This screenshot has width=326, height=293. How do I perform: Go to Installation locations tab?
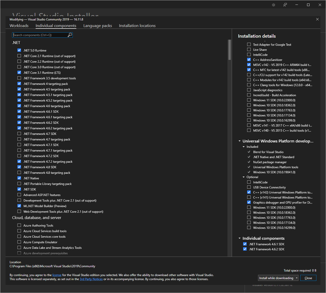click(137, 26)
